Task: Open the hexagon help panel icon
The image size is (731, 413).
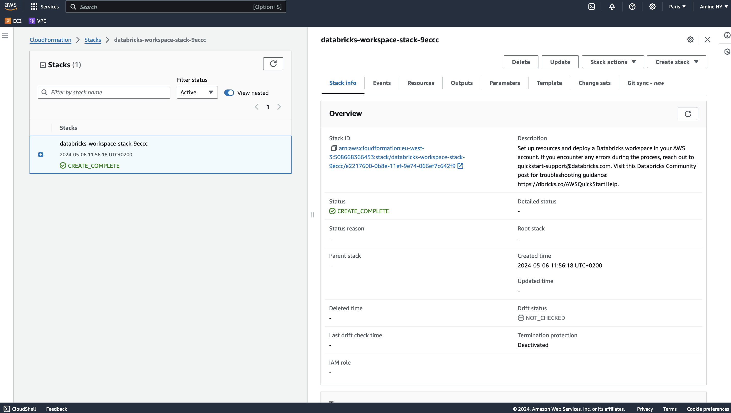Action: pyautogui.click(x=727, y=51)
